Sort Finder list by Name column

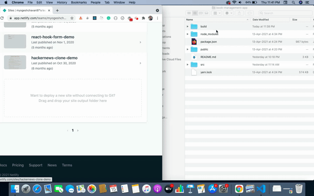(x=217, y=20)
